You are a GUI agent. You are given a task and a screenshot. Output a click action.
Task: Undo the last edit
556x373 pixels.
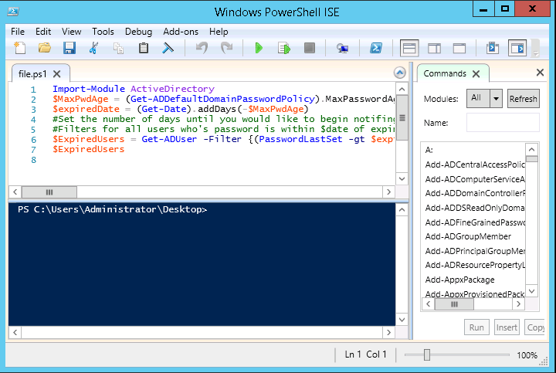point(202,48)
